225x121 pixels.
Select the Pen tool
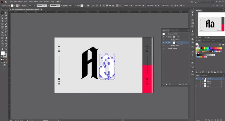click(x=2, y=18)
